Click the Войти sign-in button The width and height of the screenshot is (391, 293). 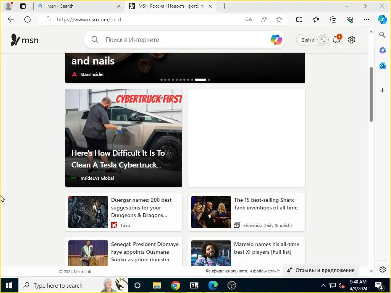point(312,40)
